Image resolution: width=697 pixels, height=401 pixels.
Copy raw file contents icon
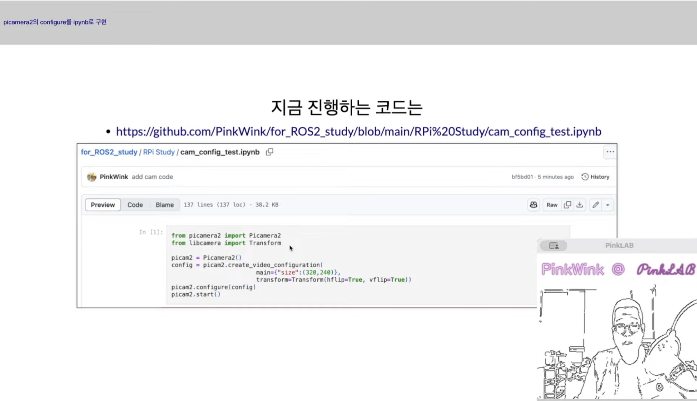(567, 205)
